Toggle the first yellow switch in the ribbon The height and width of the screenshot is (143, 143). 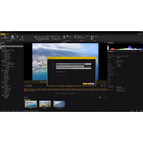pos(35,37)
